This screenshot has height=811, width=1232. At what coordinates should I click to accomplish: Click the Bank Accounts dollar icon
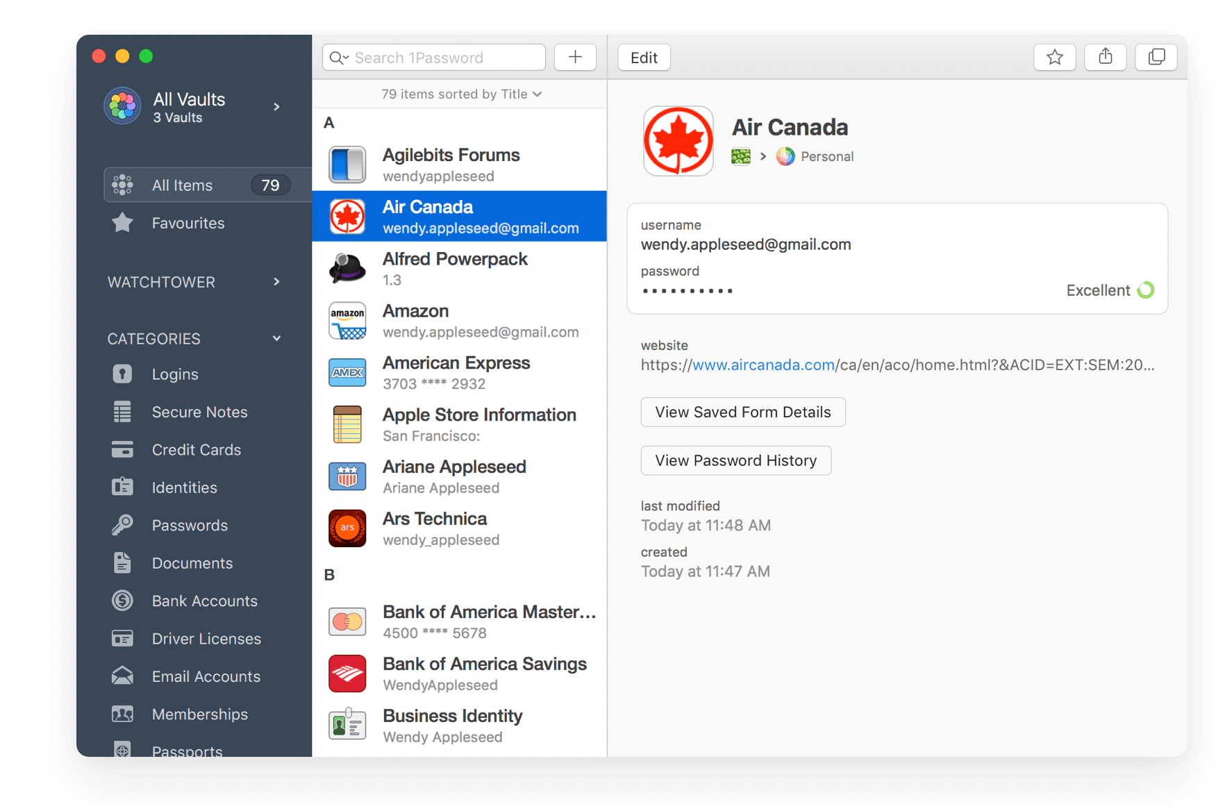pyautogui.click(x=122, y=601)
